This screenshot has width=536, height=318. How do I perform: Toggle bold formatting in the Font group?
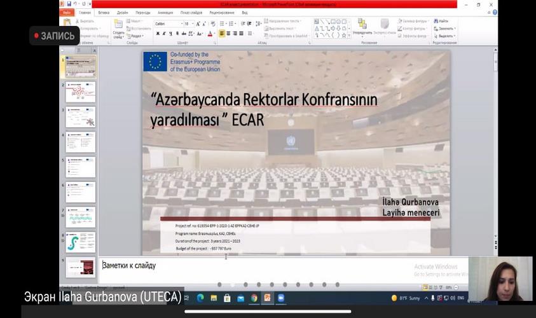(157, 34)
